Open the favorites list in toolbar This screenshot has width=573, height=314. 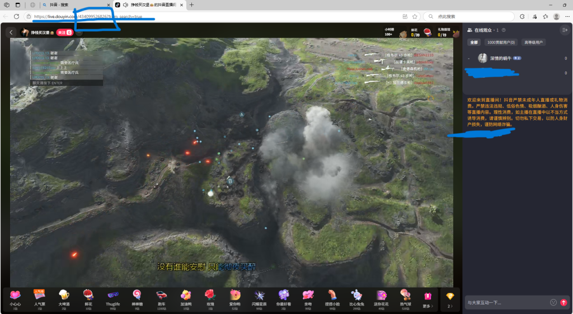click(546, 16)
